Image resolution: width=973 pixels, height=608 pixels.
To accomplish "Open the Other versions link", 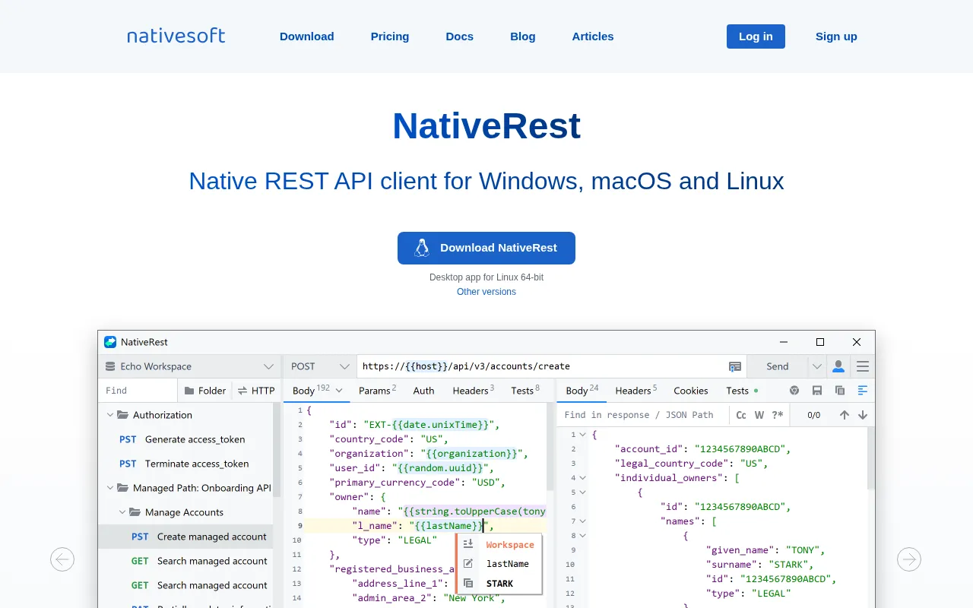I will 486,292.
